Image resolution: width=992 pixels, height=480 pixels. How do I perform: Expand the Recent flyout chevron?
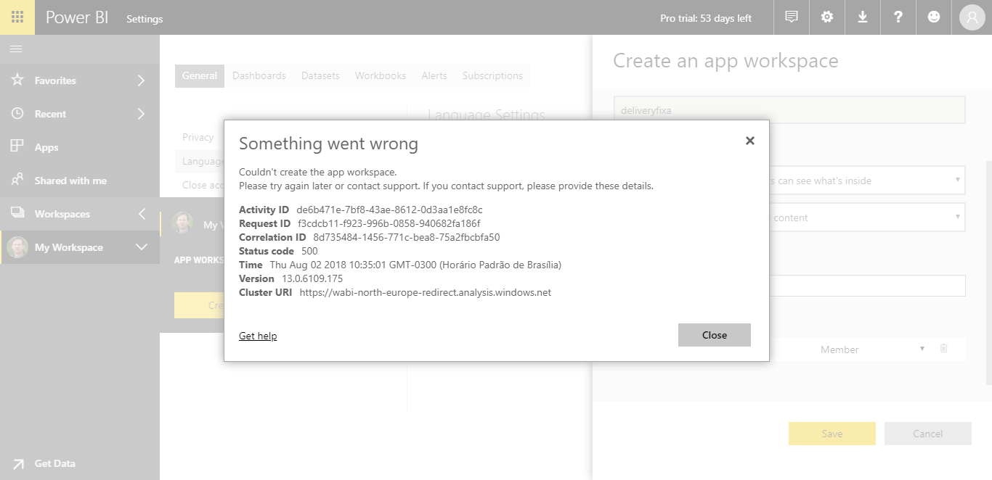[x=142, y=114]
